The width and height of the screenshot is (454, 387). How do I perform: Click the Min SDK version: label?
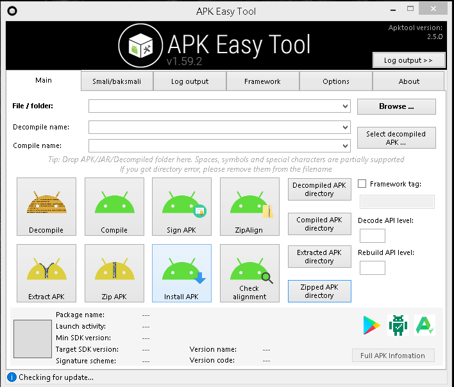[83, 338]
